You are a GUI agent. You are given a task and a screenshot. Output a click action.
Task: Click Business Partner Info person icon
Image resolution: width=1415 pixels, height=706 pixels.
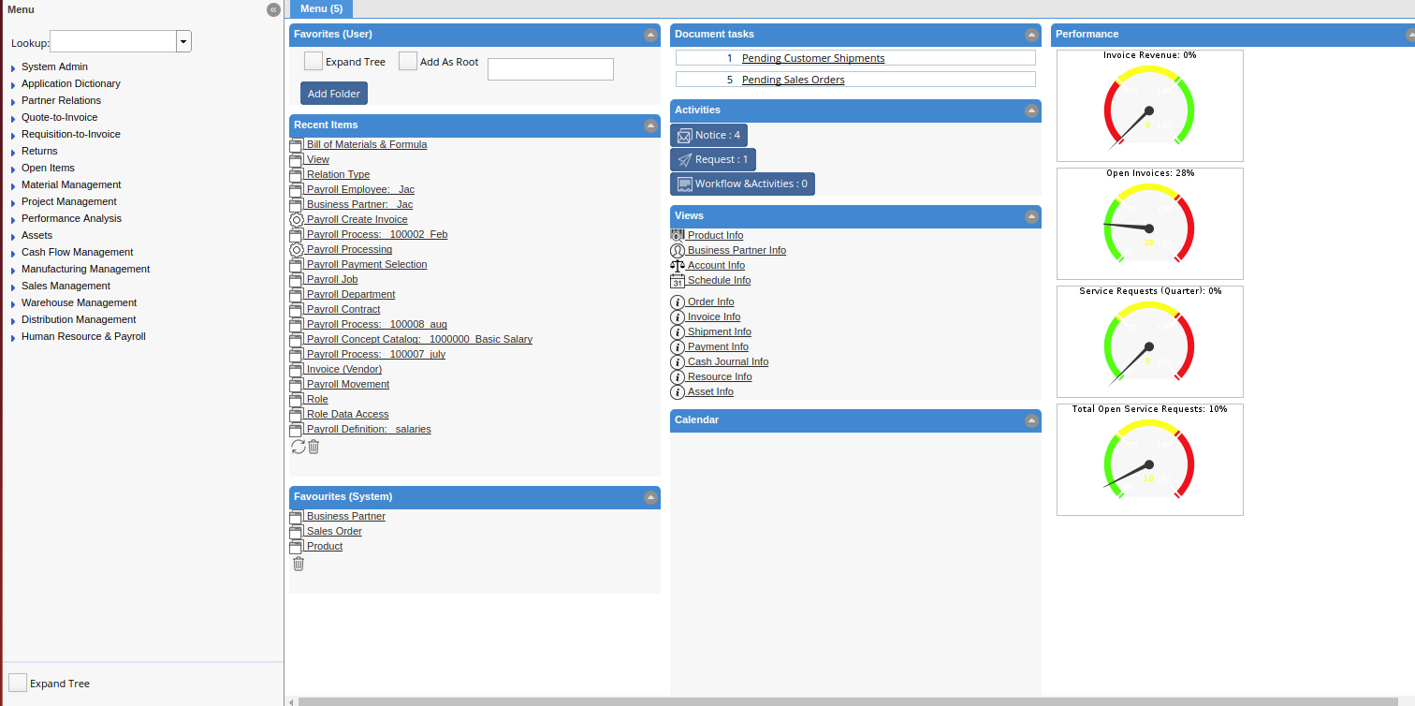(x=678, y=250)
